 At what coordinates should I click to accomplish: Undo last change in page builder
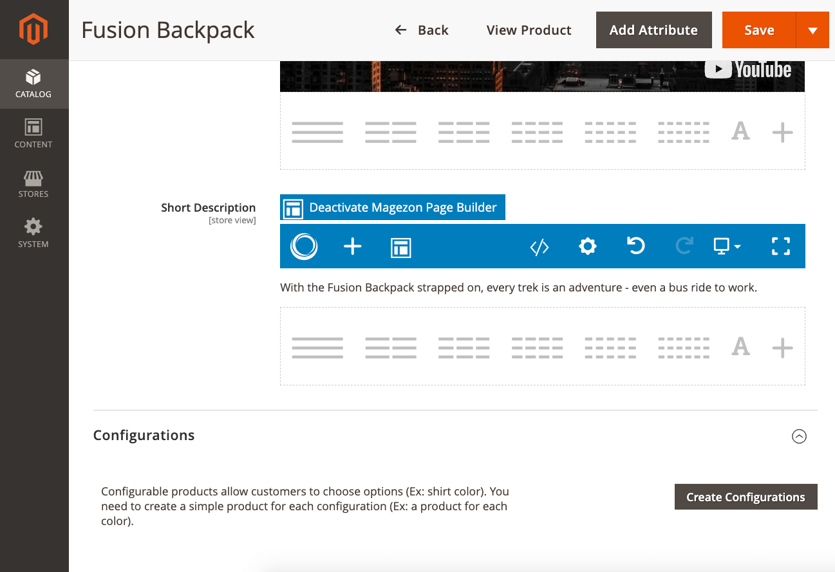tap(636, 245)
